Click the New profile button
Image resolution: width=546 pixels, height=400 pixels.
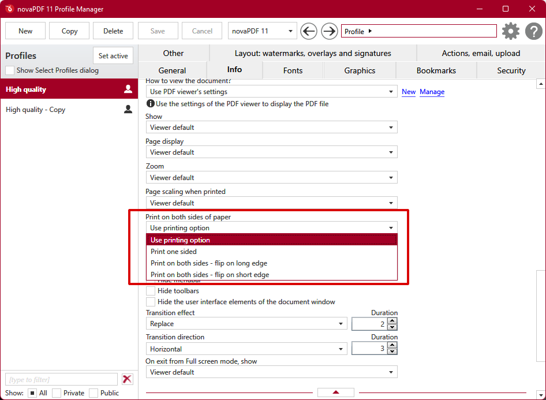[25, 31]
